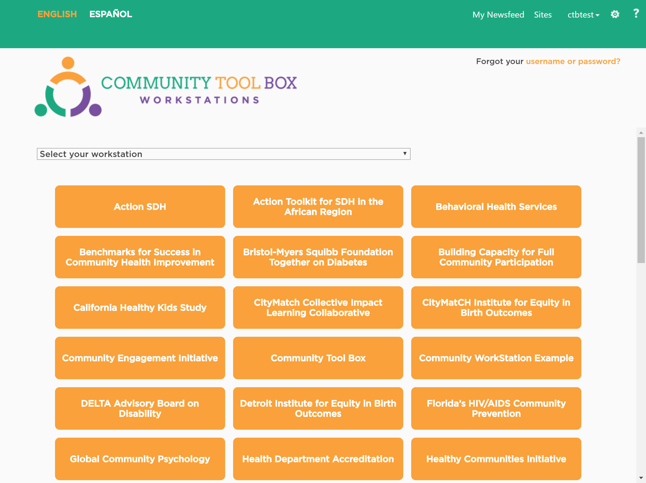Click the help question mark icon

click(x=636, y=13)
